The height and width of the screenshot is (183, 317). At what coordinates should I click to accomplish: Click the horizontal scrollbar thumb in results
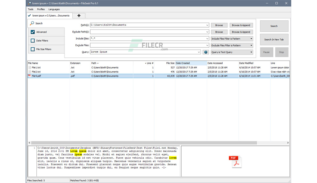(144, 143)
